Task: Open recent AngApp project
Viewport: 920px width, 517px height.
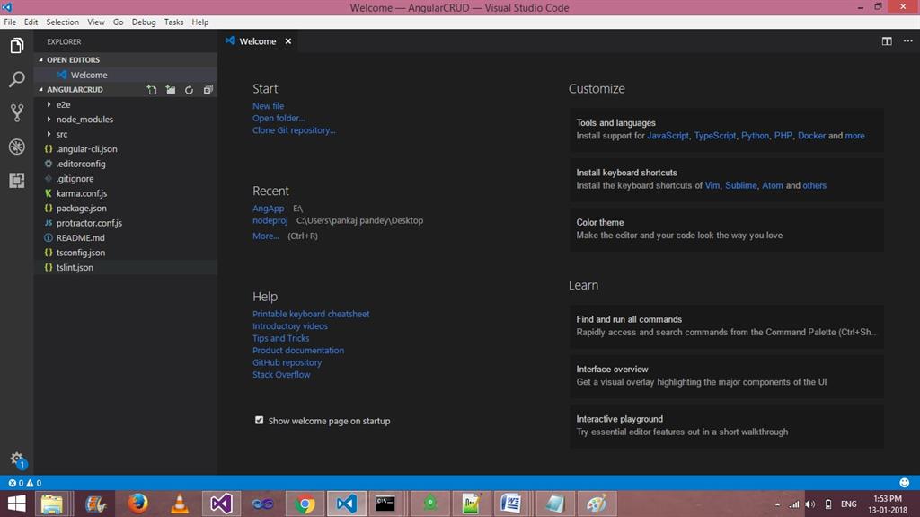Action: coord(268,209)
